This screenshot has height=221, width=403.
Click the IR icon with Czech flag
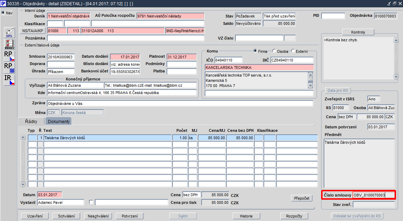click(x=9, y=80)
